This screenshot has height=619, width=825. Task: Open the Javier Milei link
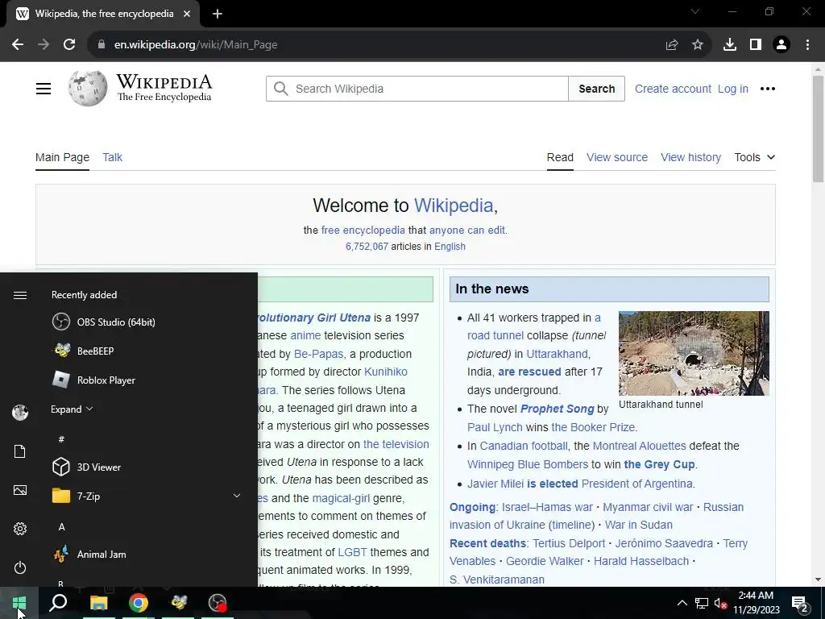click(x=495, y=484)
